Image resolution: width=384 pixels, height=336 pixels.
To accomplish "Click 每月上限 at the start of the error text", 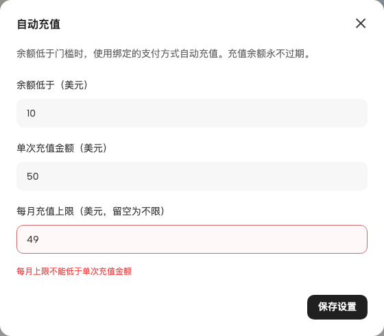I will [x=33, y=272].
